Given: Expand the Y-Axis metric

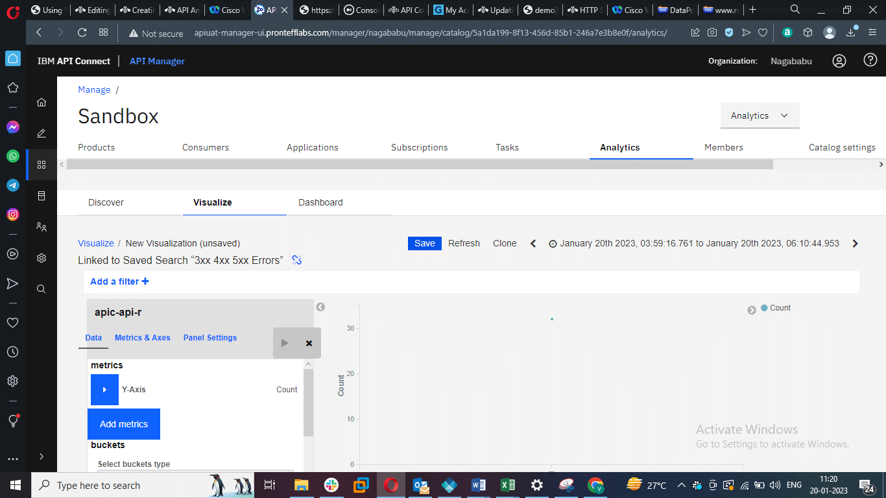Looking at the screenshot, I should (104, 390).
